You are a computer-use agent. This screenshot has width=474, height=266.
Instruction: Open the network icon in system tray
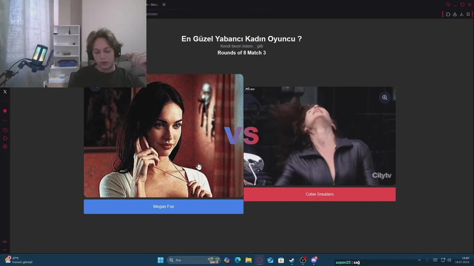[x=443, y=260]
